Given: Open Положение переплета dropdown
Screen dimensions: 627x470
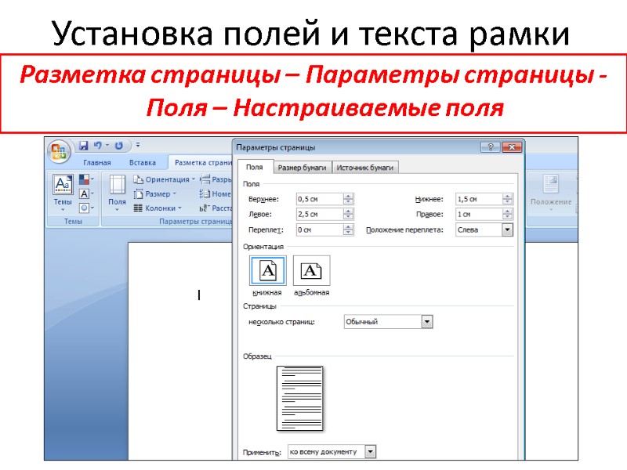Looking at the screenshot, I should pyautogui.click(x=507, y=230).
